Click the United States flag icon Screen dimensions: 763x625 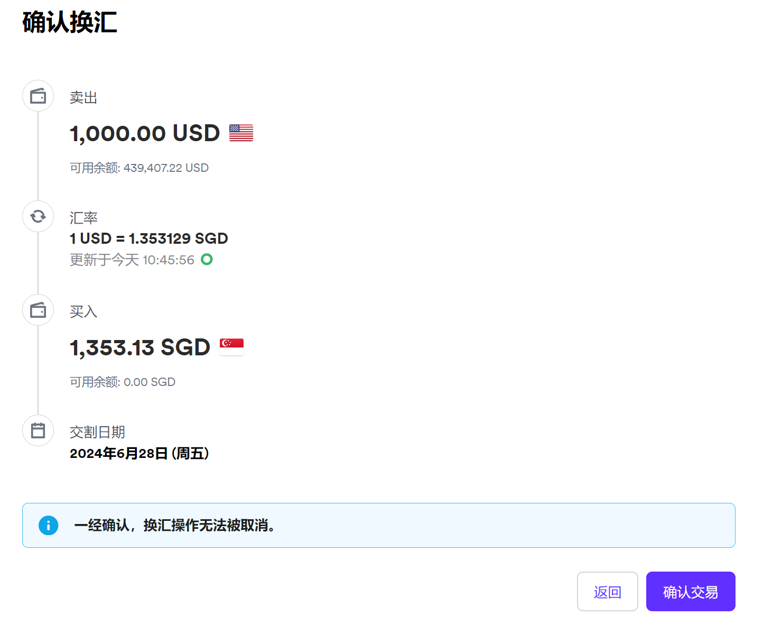click(x=241, y=133)
